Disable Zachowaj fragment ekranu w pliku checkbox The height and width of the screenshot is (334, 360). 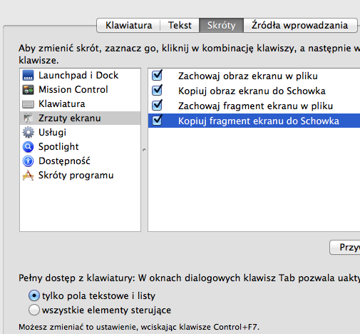(157, 106)
